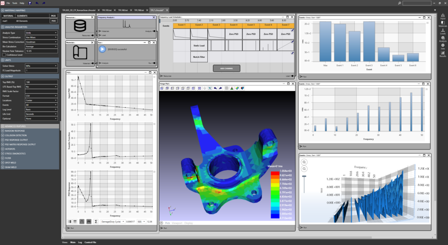448x245 pixels.
Task: Switch to the TPL195.txt tab
Action: (x=107, y=10)
